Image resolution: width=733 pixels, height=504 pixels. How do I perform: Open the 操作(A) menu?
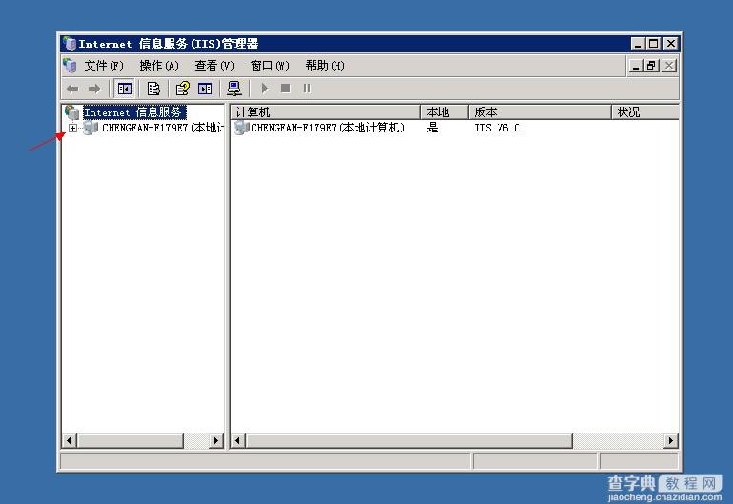(x=159, y=66)
